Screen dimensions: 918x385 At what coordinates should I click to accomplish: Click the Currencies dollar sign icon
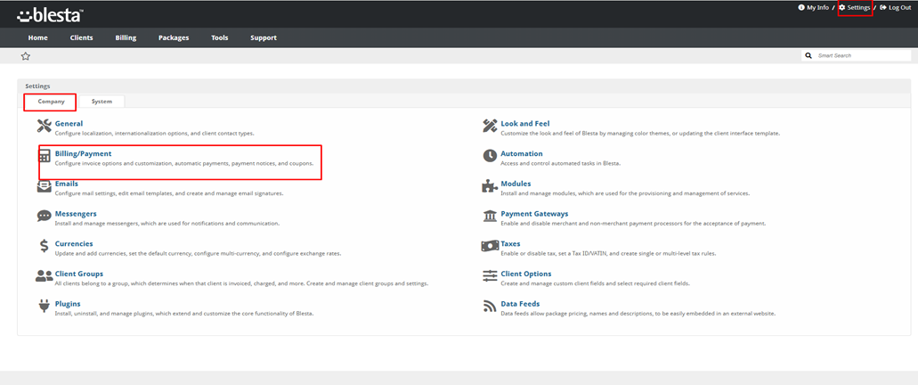[x=45, y=246]
